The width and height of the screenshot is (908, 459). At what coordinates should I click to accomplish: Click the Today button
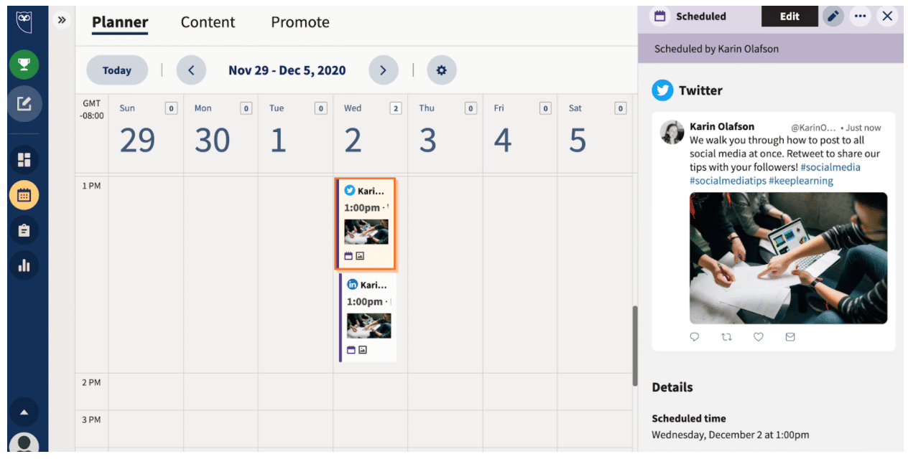tap(117, 70)
